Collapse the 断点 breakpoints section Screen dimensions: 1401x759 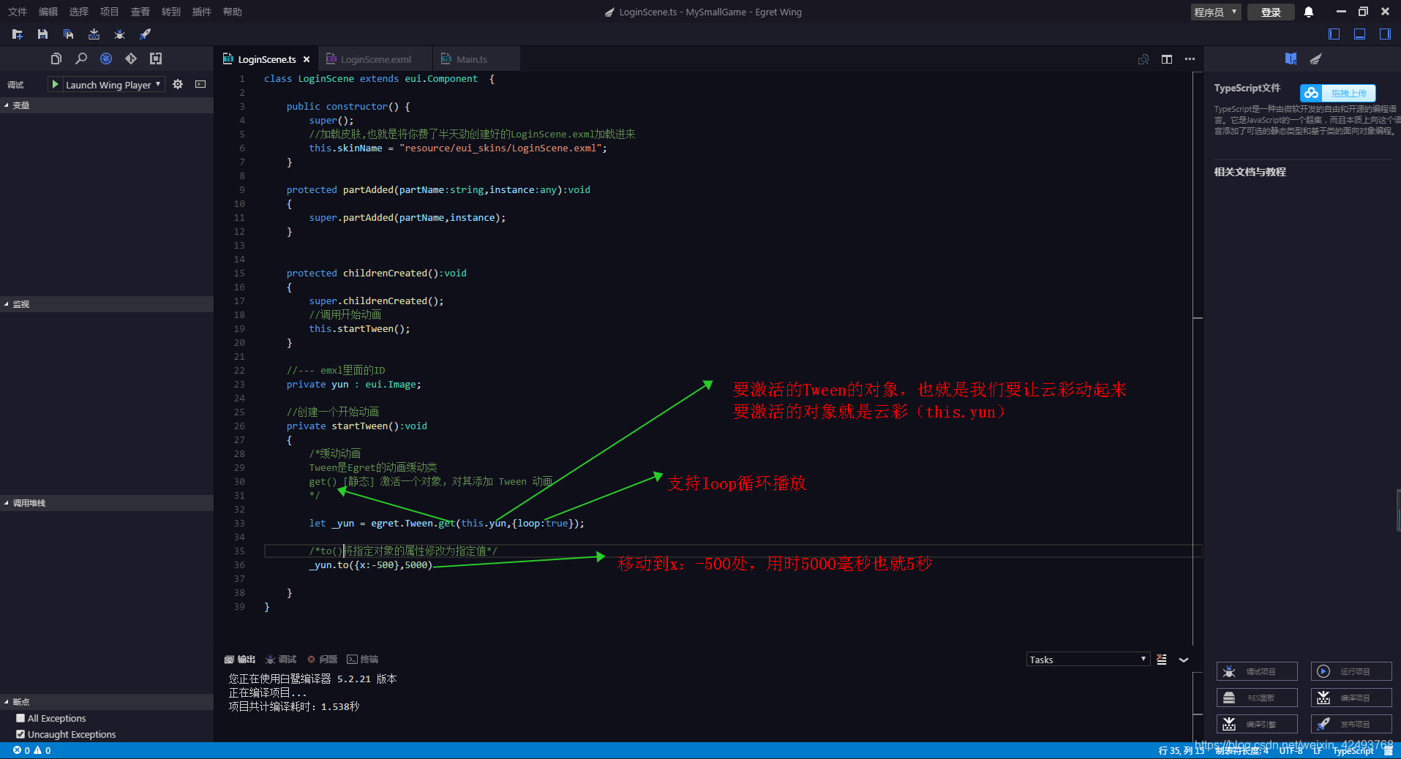[106, 702]
